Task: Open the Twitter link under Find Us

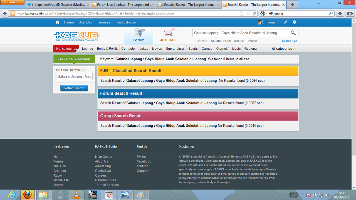Action: (141, 157)
